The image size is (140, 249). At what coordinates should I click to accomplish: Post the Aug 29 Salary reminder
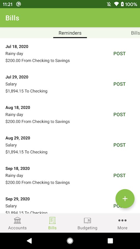tap(119, 145)
